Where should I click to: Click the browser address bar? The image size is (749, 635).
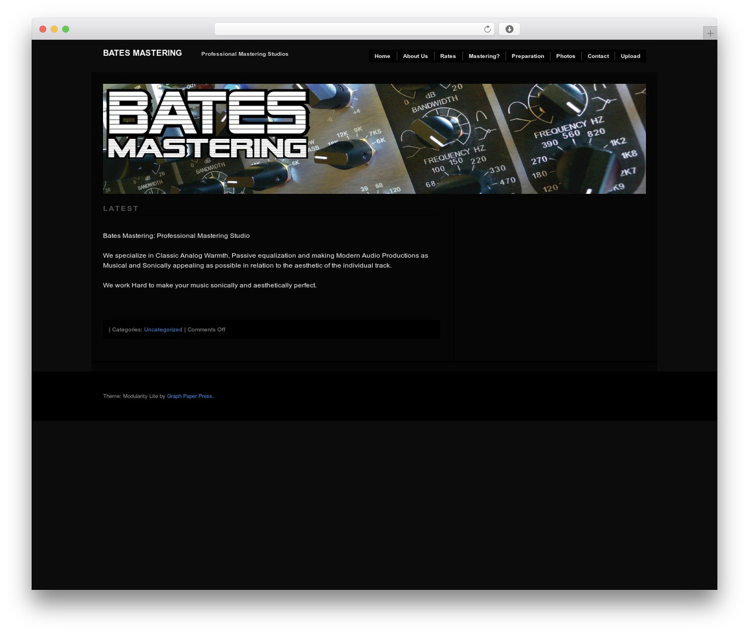click(354, 29)
